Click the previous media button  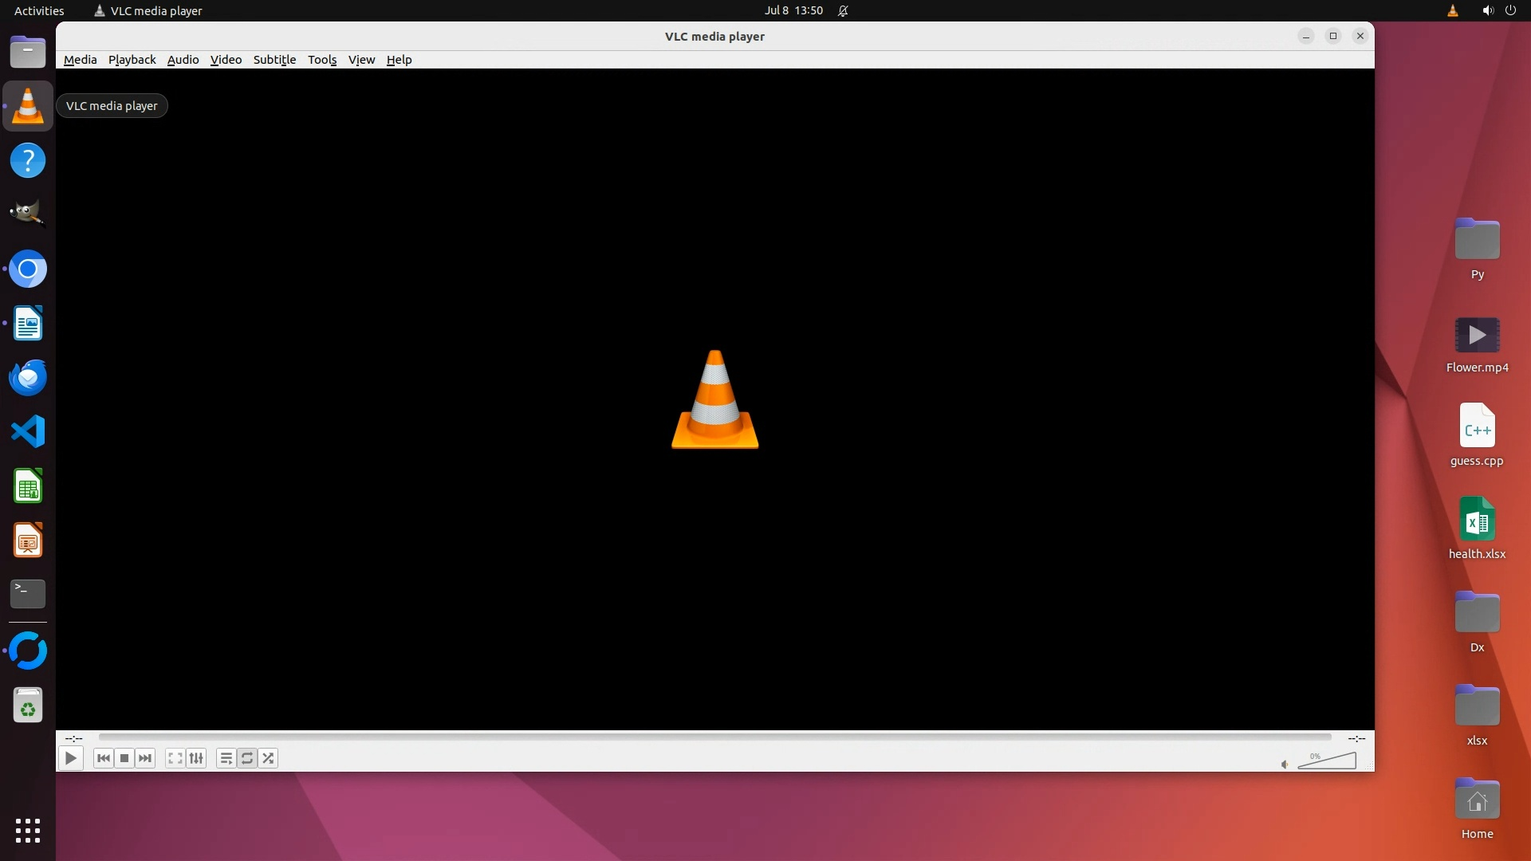click(103, 758)
